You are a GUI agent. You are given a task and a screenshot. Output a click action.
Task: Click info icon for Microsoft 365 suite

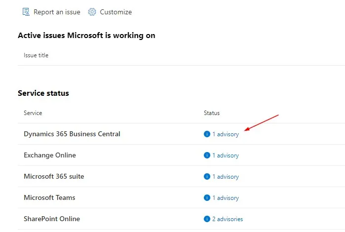pos(207,176)
